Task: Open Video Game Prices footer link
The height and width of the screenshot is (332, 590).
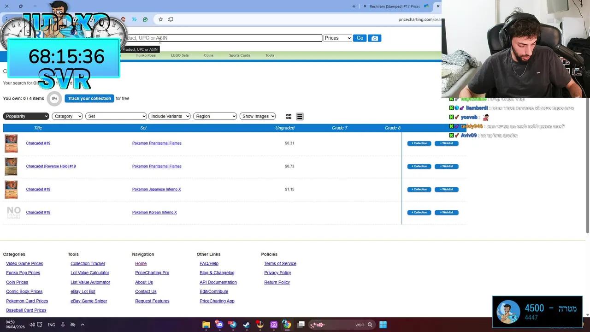Action: [x=24, y=264]
